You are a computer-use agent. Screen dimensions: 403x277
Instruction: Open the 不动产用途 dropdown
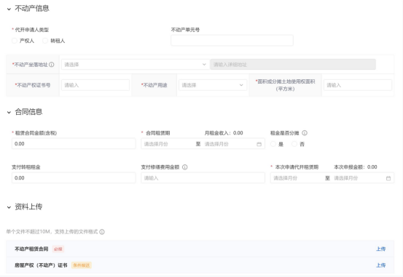coord(213,85)
